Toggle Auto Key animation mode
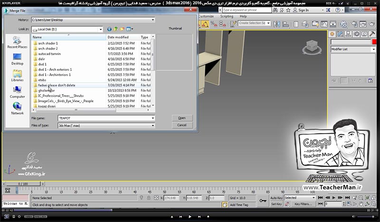 tap(276, 198)
